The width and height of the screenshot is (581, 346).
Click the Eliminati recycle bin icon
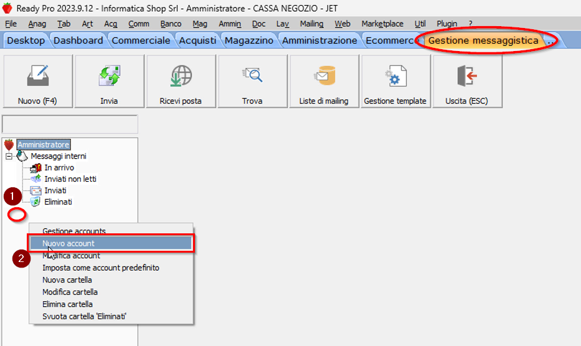(35, 202)
